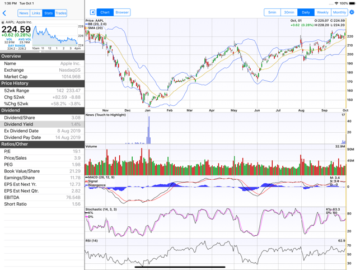Tap the Ratios/Other section header
Screen dimensions: 360x270
click(42, 145)
